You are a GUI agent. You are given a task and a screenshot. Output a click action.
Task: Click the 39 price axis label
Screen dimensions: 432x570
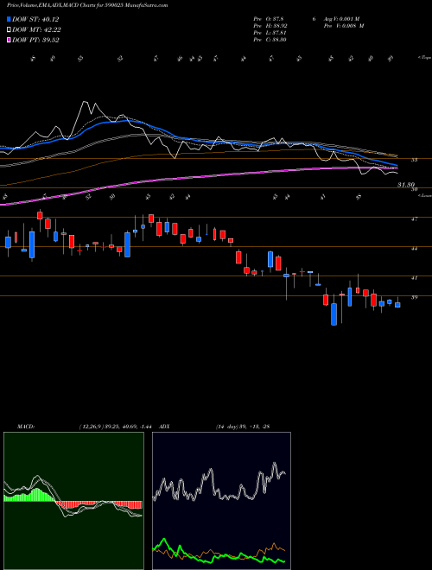pyautogui.click(x=415, y=298)
